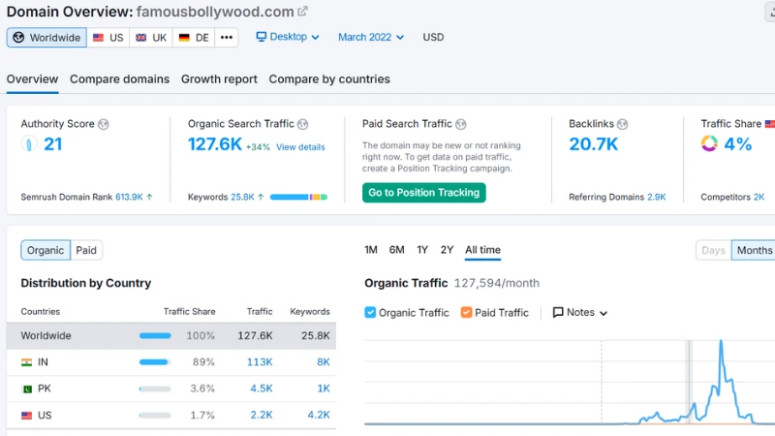
Task: Click USD currency label
Action: [433, 37]
